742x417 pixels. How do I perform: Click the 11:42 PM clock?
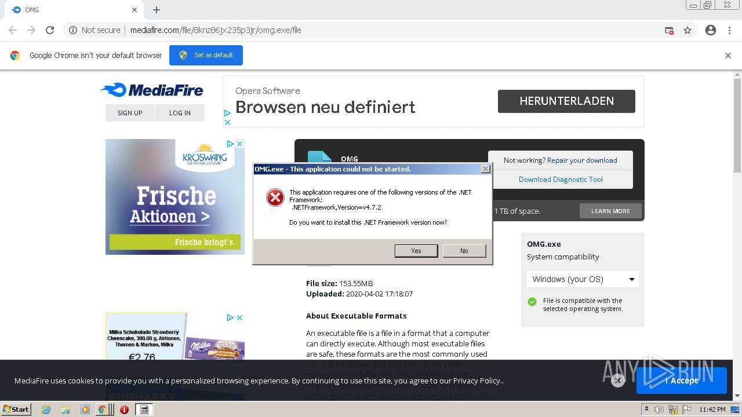pyautogui.click(x=712, y=409)
